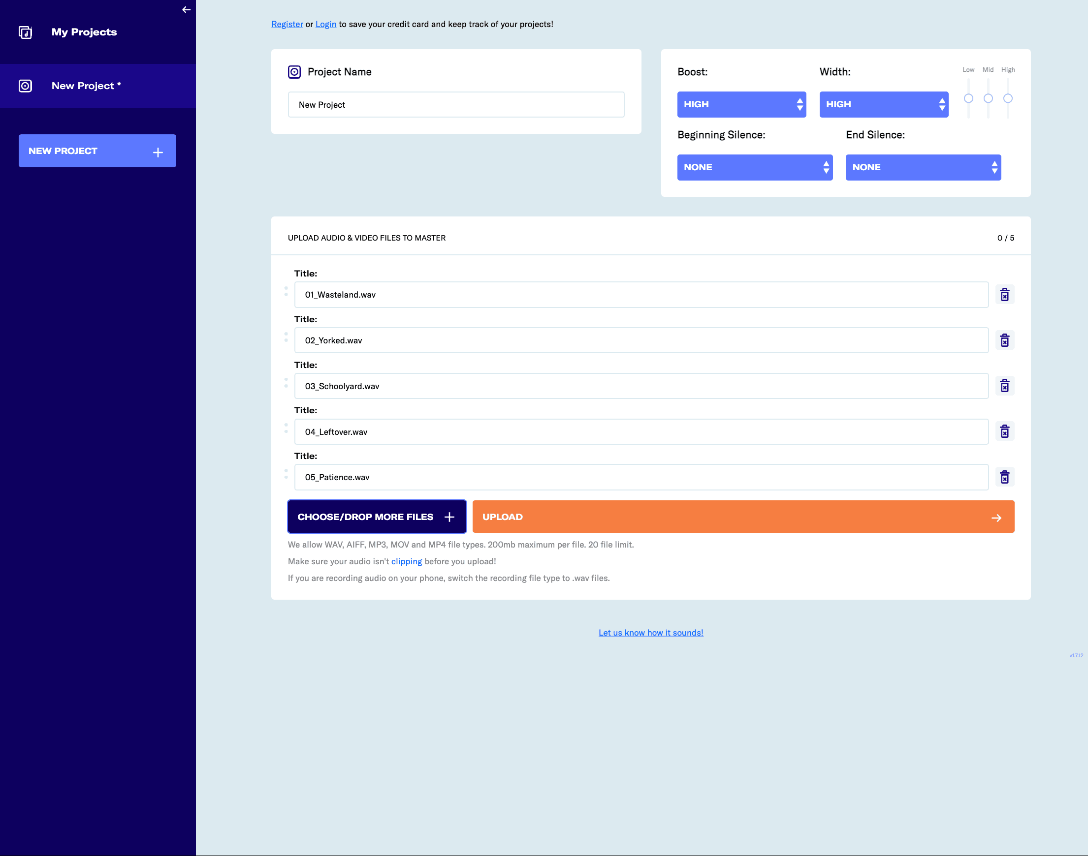Expand the Beginning Silence dropdown
Viewport: 1088px width, 856px height.
tap(755, 167)
